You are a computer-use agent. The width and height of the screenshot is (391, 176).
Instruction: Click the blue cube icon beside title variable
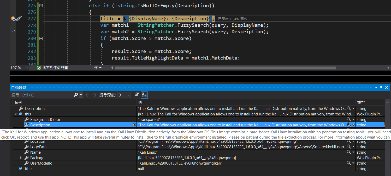[x=20, y=169]
